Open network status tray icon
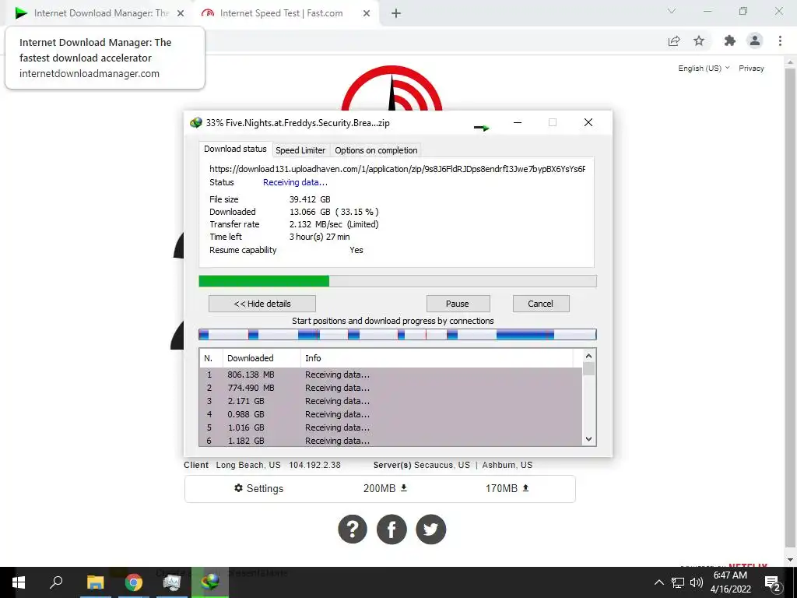797x598 pixels. click(678, 582)
